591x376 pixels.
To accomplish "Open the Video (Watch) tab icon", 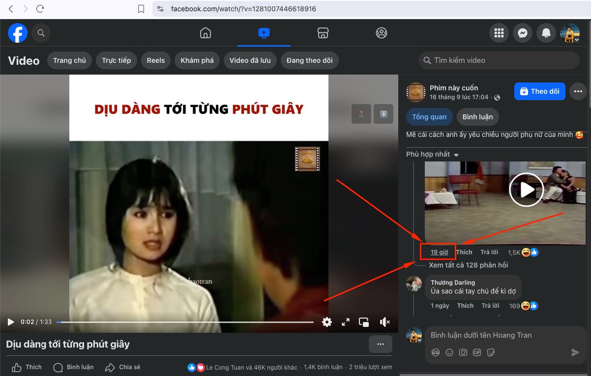I will [x=264, y=33].
